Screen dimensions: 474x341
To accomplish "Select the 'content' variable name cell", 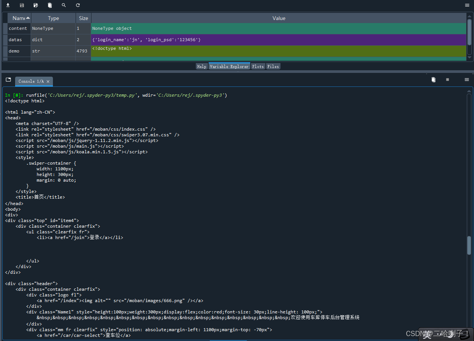I will point(19,29).
